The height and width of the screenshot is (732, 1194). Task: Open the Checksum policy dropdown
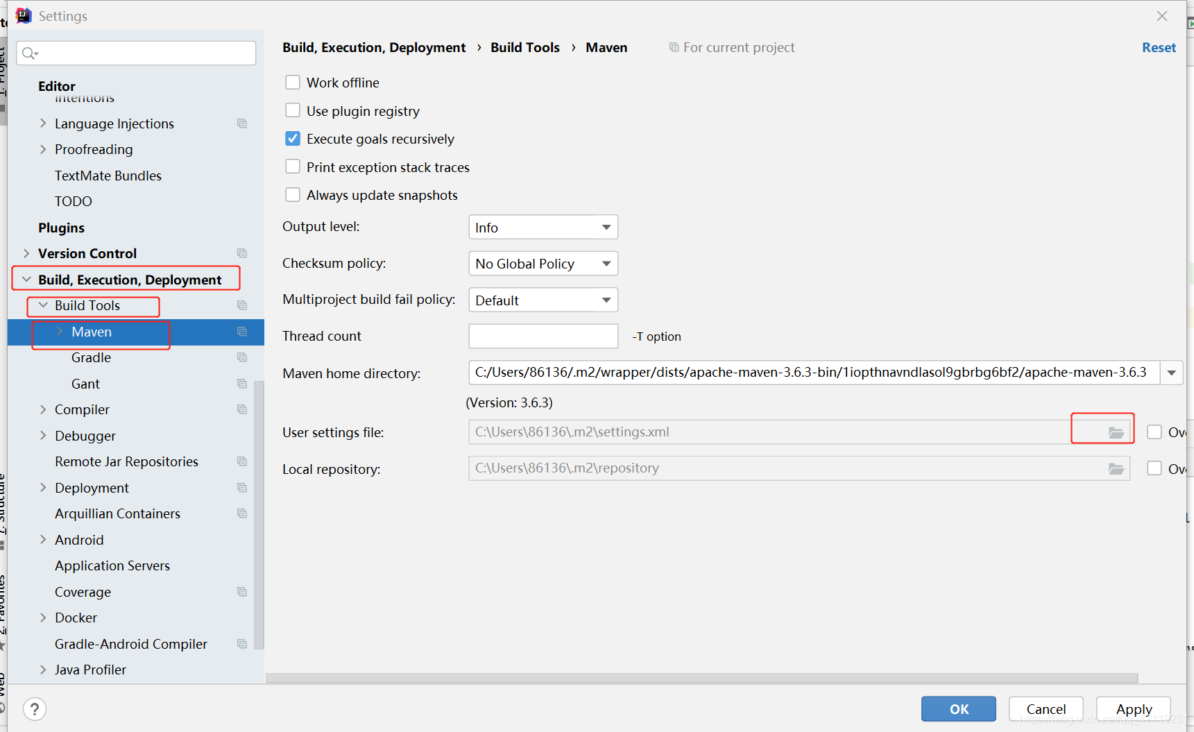543,264
